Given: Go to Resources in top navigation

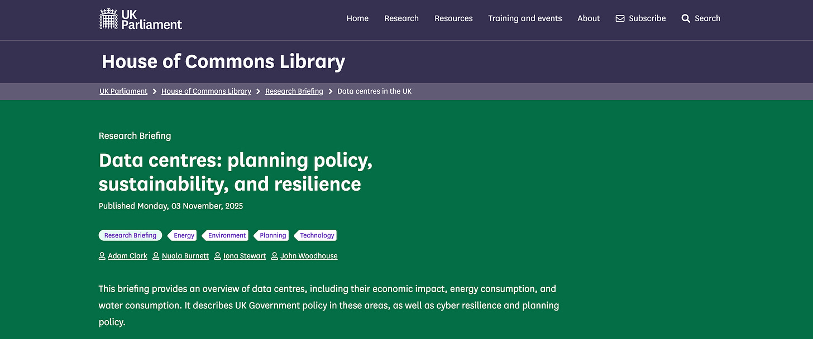Looking at the screenshot, I should tap(453, 18).
